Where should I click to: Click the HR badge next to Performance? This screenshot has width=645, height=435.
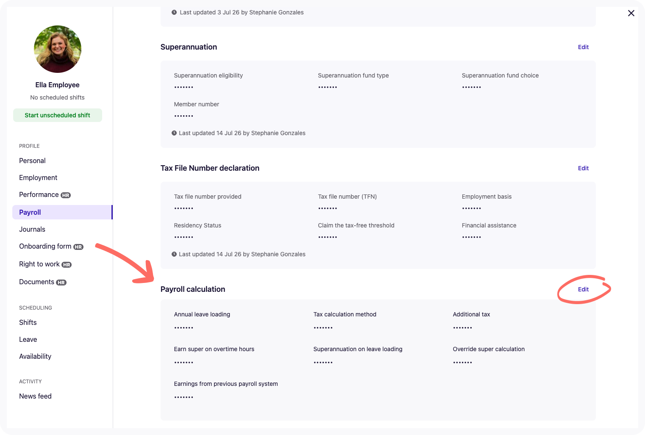[66, 195]
